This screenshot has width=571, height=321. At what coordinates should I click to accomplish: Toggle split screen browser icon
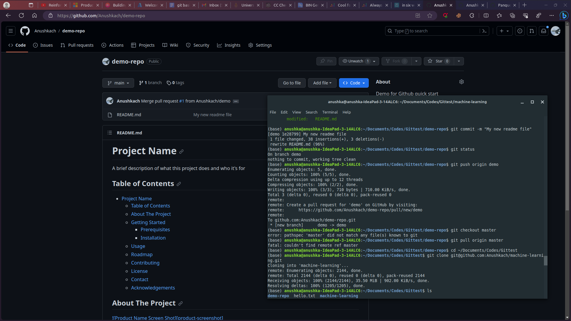(x=486, y=15)
